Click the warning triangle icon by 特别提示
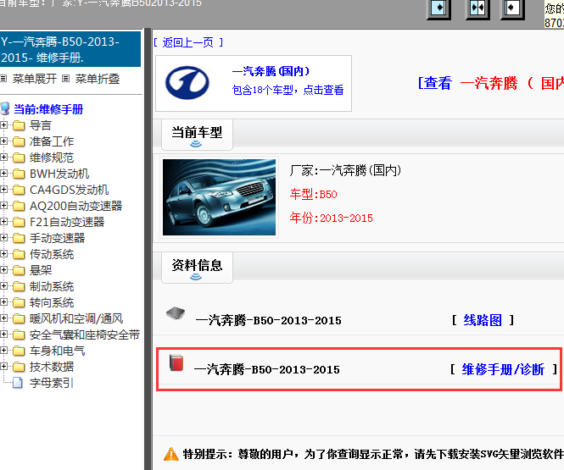 pos(170,454)
